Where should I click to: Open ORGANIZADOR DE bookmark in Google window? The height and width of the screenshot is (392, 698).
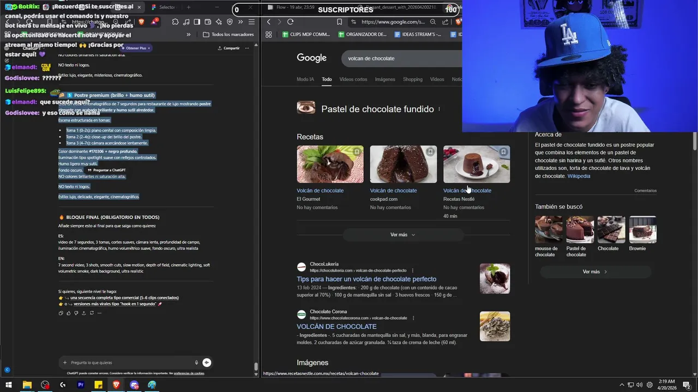(x=363, y=34)
